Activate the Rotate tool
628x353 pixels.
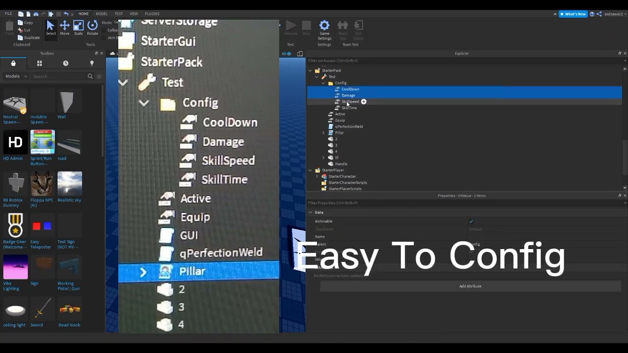pos(92,28)
